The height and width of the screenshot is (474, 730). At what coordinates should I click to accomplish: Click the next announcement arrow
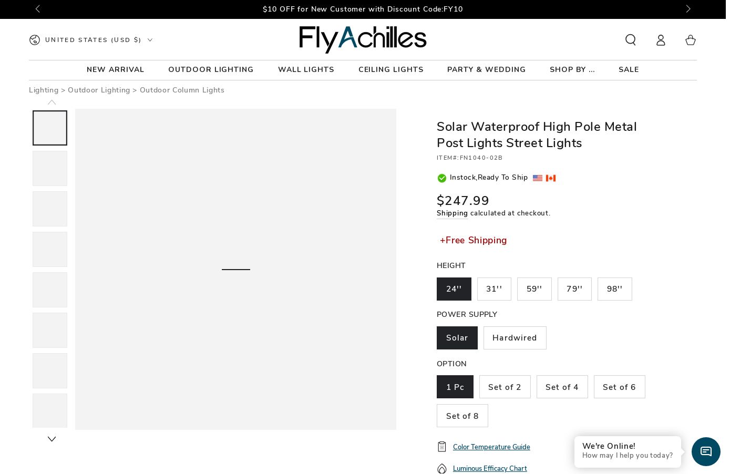click(688, 9)
